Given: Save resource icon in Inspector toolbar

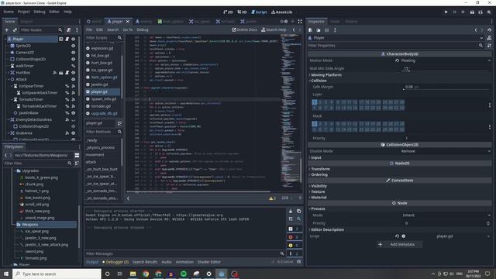Looking at the screenshot, I should (327, 30).
